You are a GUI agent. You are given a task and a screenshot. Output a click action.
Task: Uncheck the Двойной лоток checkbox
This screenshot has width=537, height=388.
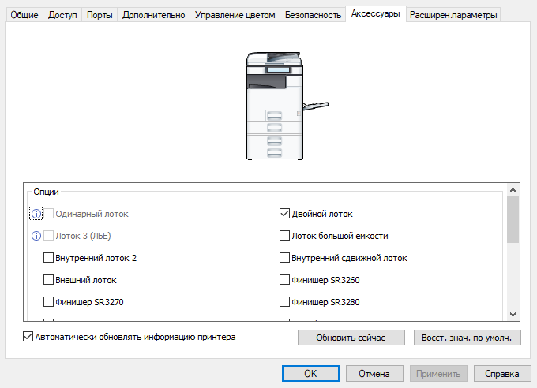[x=284, y=214]
